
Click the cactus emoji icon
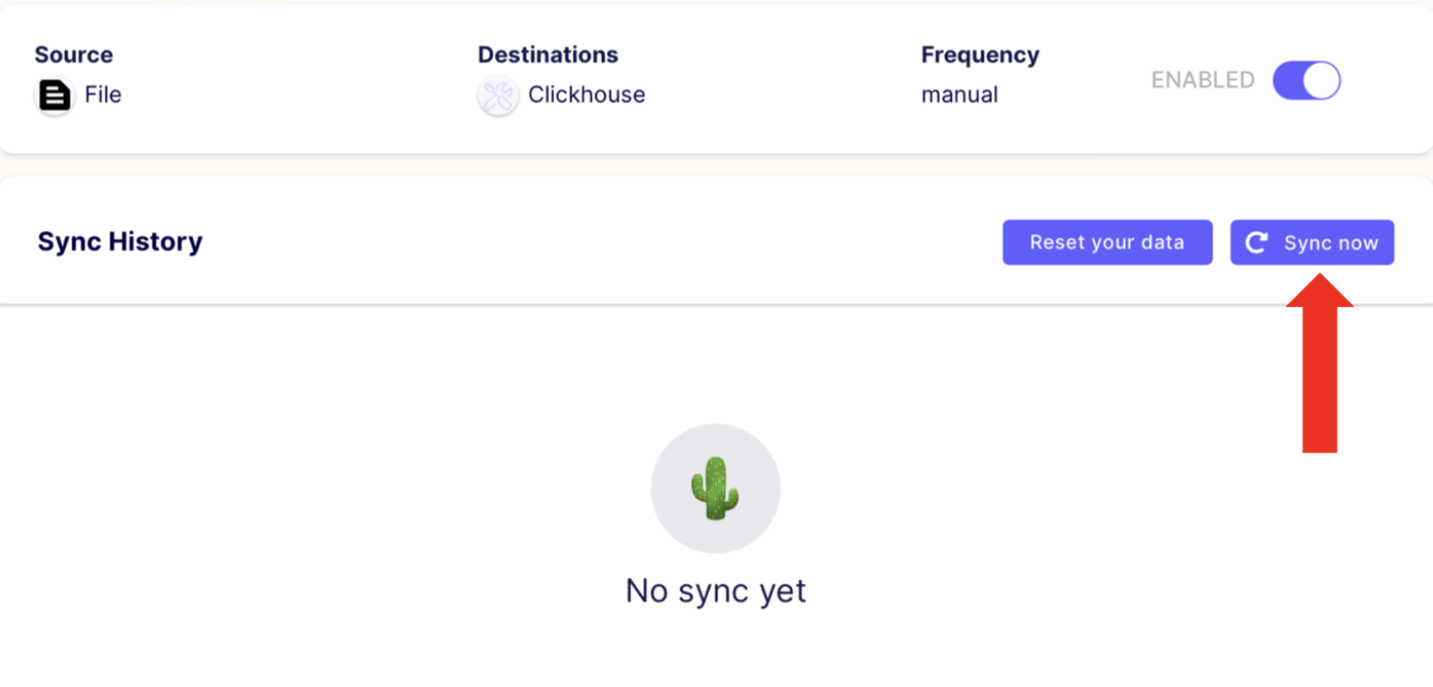pos(715,488)
